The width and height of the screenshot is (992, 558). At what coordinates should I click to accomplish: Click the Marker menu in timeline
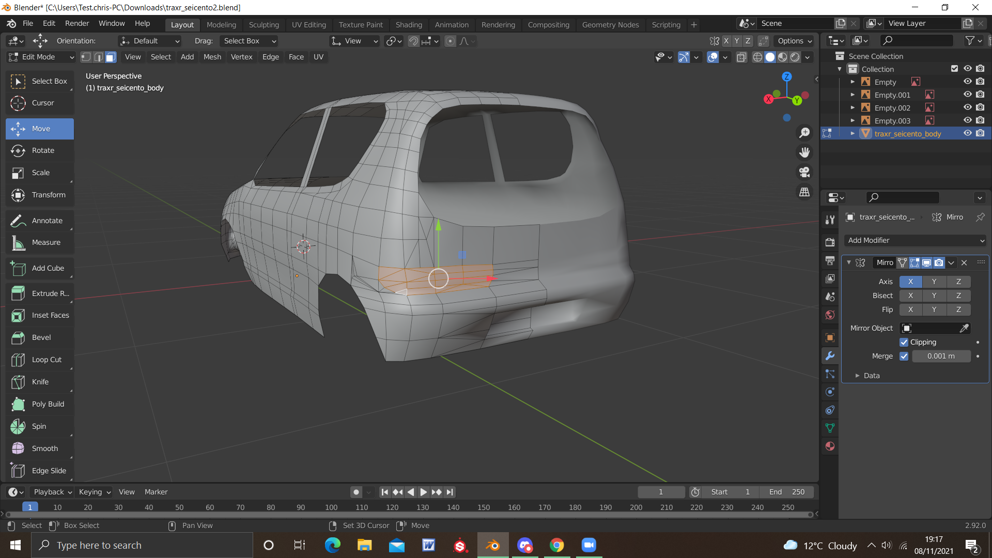(156, 492)
